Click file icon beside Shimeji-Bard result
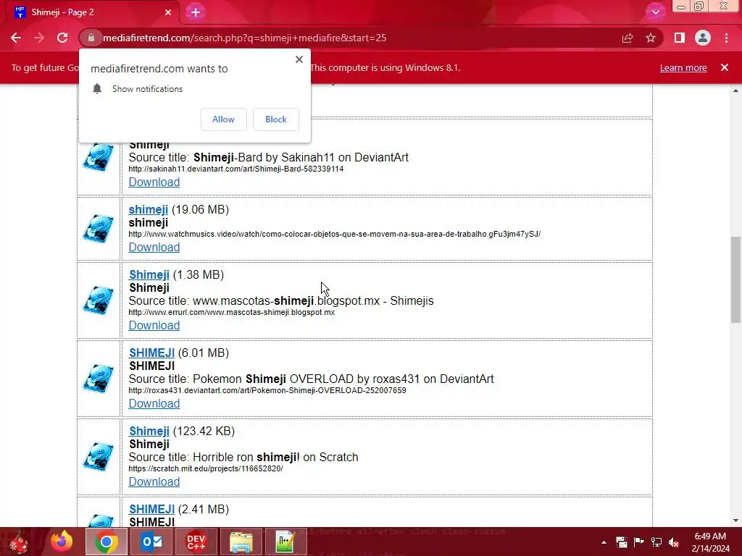This screenshot has width=742, height=556. [x=99, y=157]
